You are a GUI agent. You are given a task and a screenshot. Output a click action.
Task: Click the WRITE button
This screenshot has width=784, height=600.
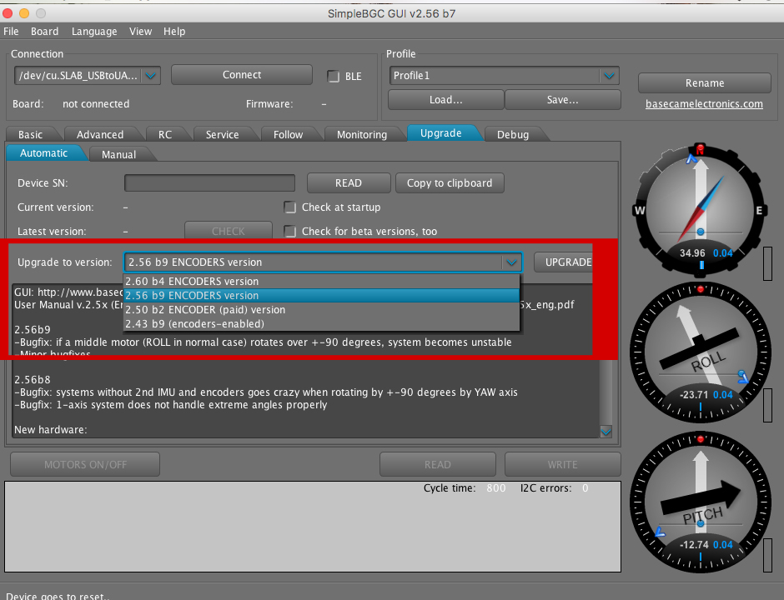tap(562, 465)
